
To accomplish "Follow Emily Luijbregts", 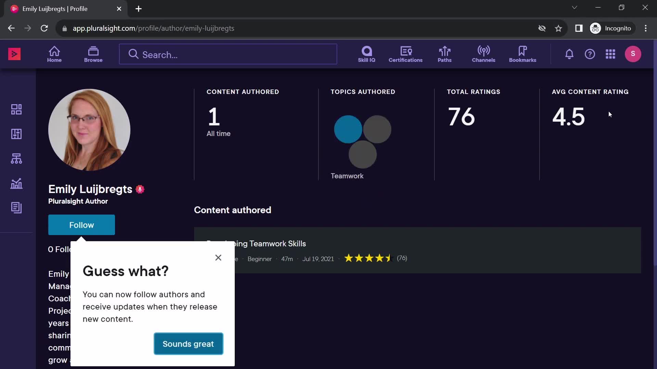I will 81,225.
